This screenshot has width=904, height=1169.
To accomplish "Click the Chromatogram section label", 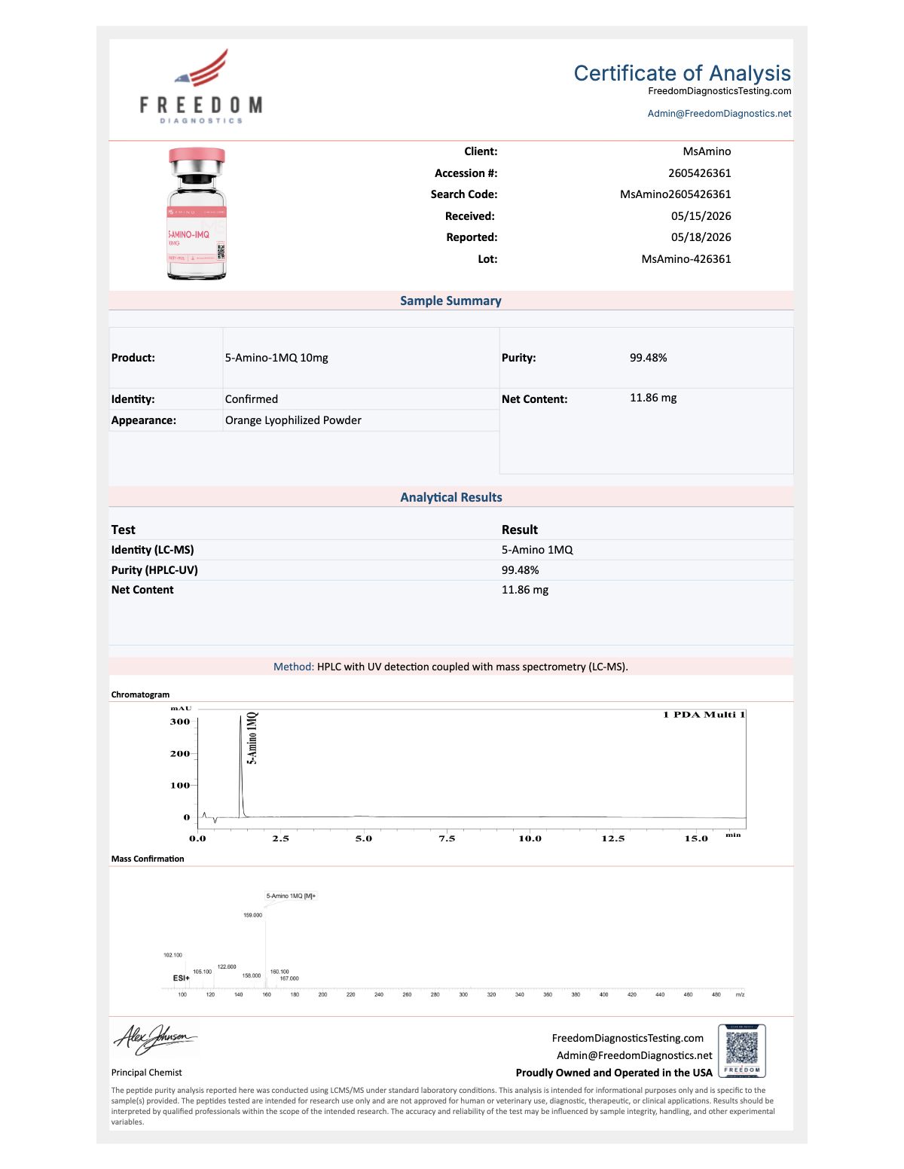I will point(140,694).
